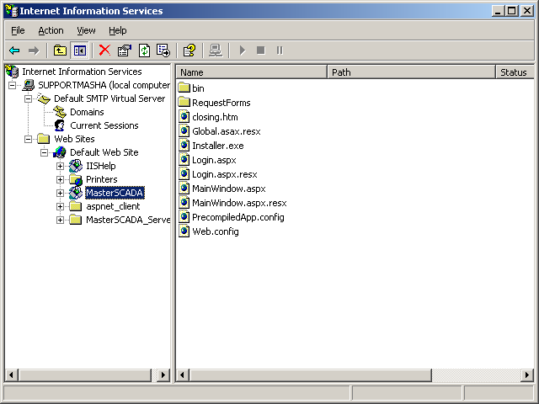Select PrecompiledApp.config file name
Viewport: 539px width, 404px height.
click(238, 217)
